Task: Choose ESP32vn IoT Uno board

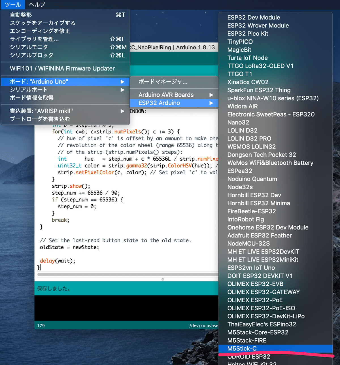Action: coord(275,268)
